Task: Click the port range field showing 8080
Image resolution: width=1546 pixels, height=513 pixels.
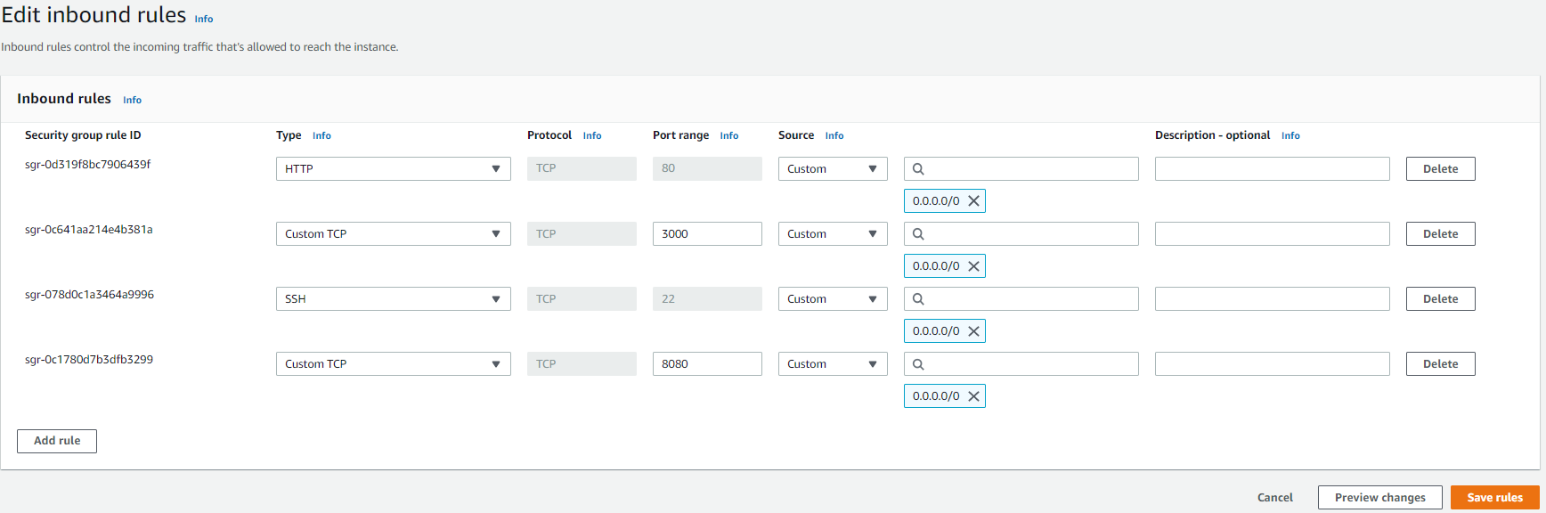Action: (x=707, y=363)
